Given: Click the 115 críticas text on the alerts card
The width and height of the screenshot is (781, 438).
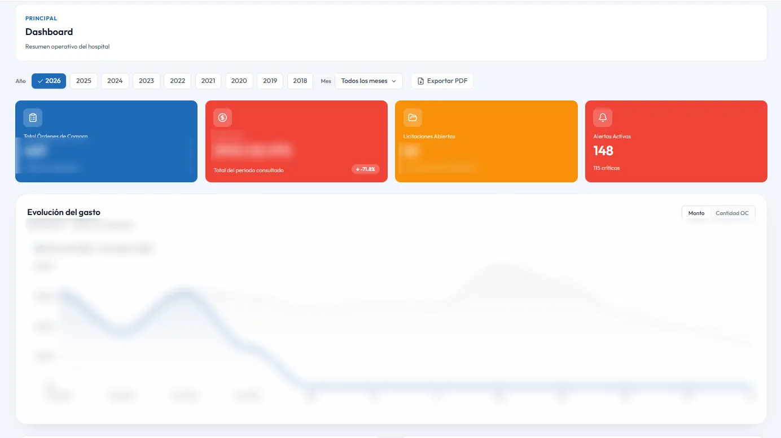Looking at the screenshot, I should (x=607, y=168).
